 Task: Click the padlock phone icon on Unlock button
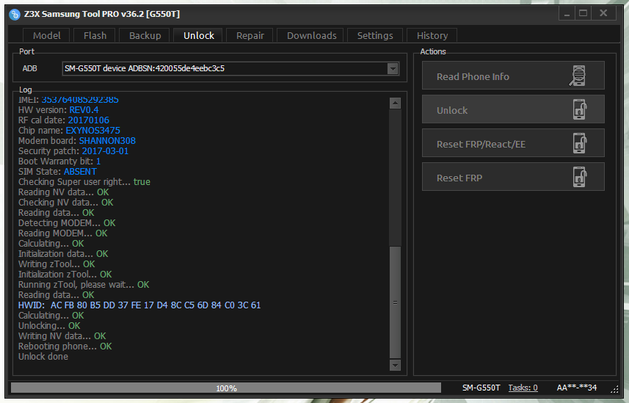pos(580,109)
